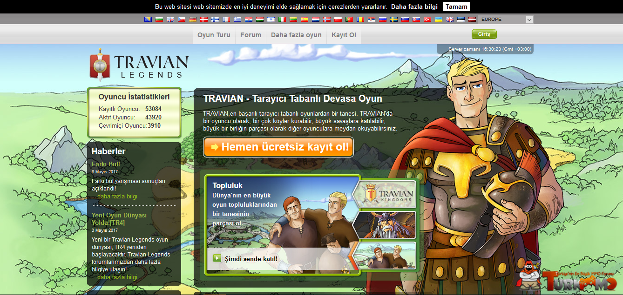Click the Server zamanı clock text

point(490,49)
